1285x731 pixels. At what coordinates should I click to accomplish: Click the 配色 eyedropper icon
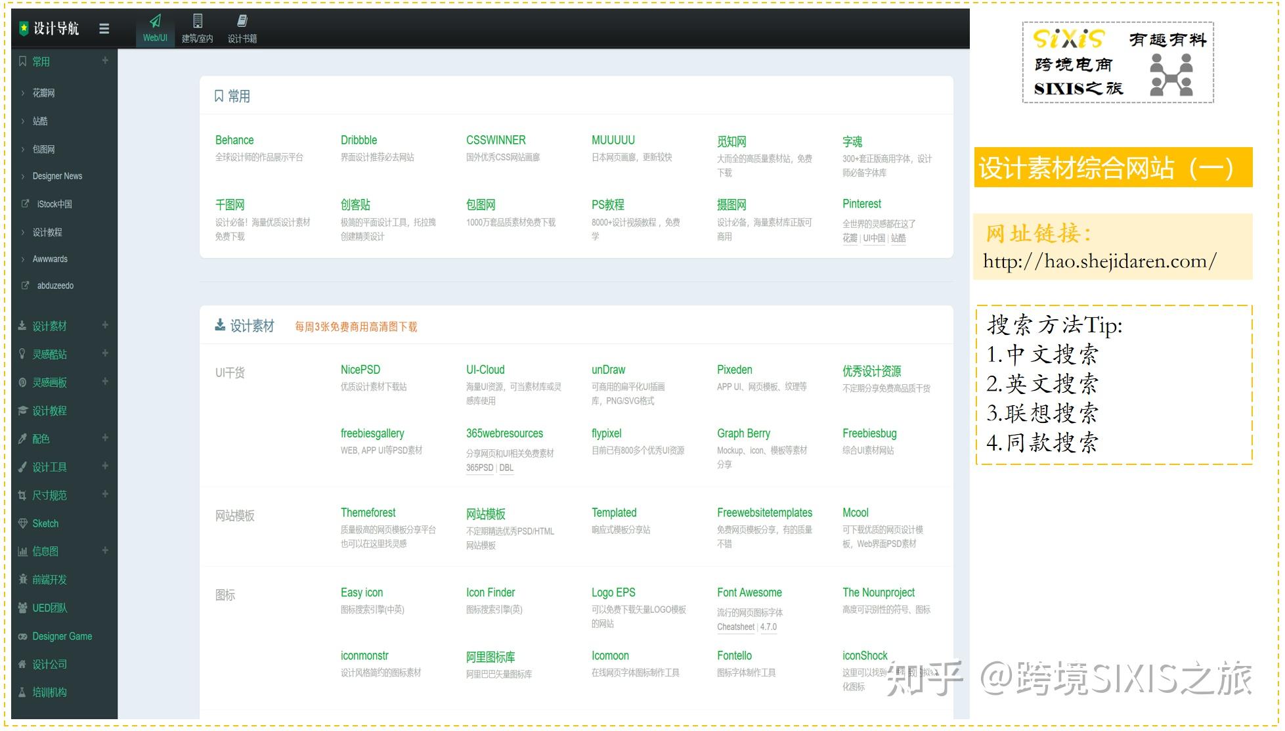23,439
